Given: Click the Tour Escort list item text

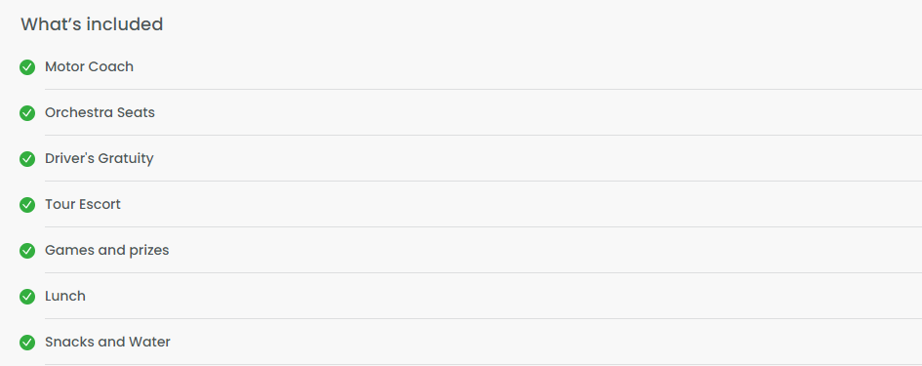Looking at the screenshot, I should click(x=83, y=204).
